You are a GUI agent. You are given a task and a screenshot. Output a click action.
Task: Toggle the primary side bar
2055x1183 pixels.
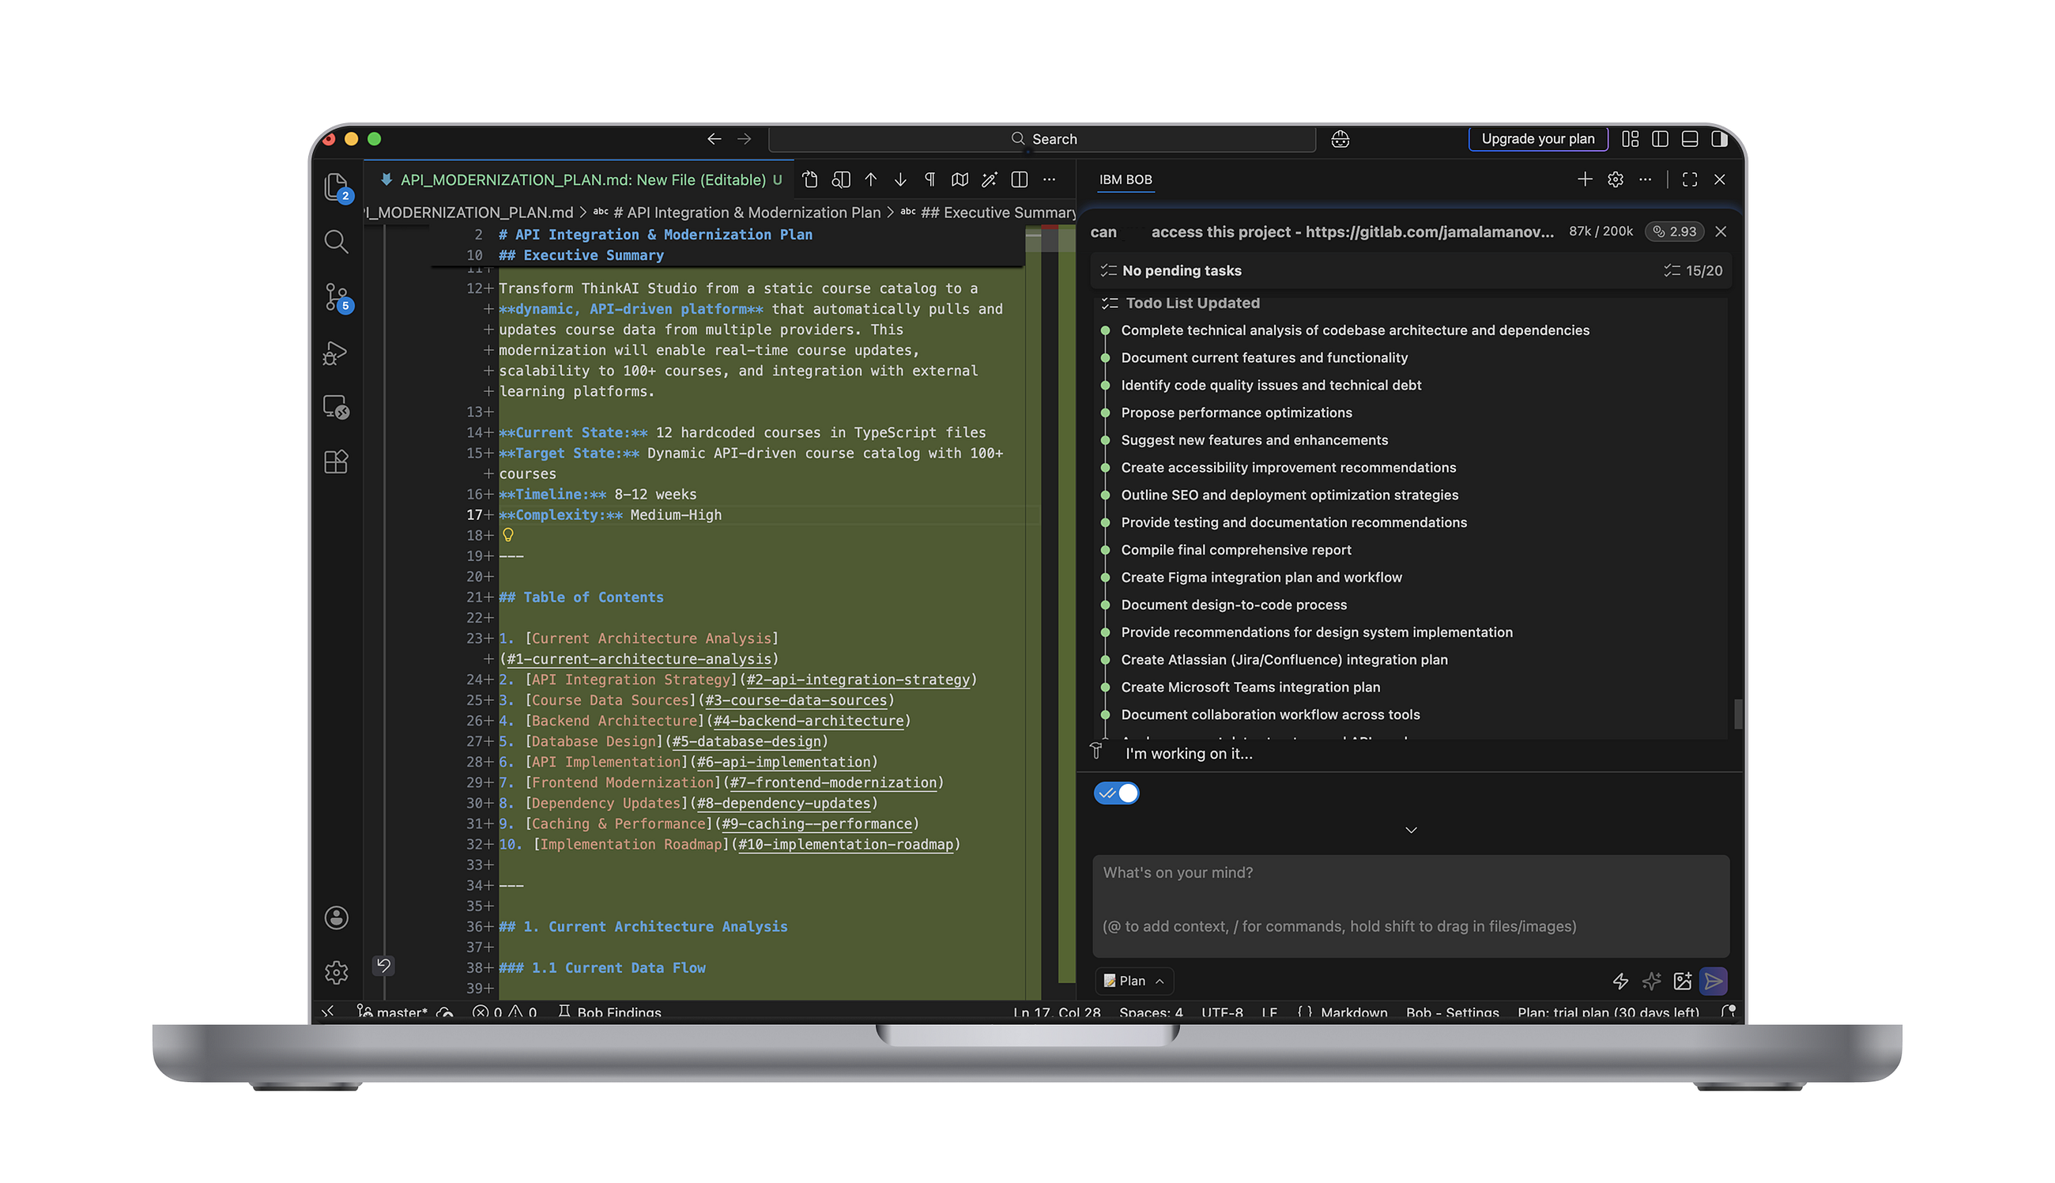coord(1660,139)
